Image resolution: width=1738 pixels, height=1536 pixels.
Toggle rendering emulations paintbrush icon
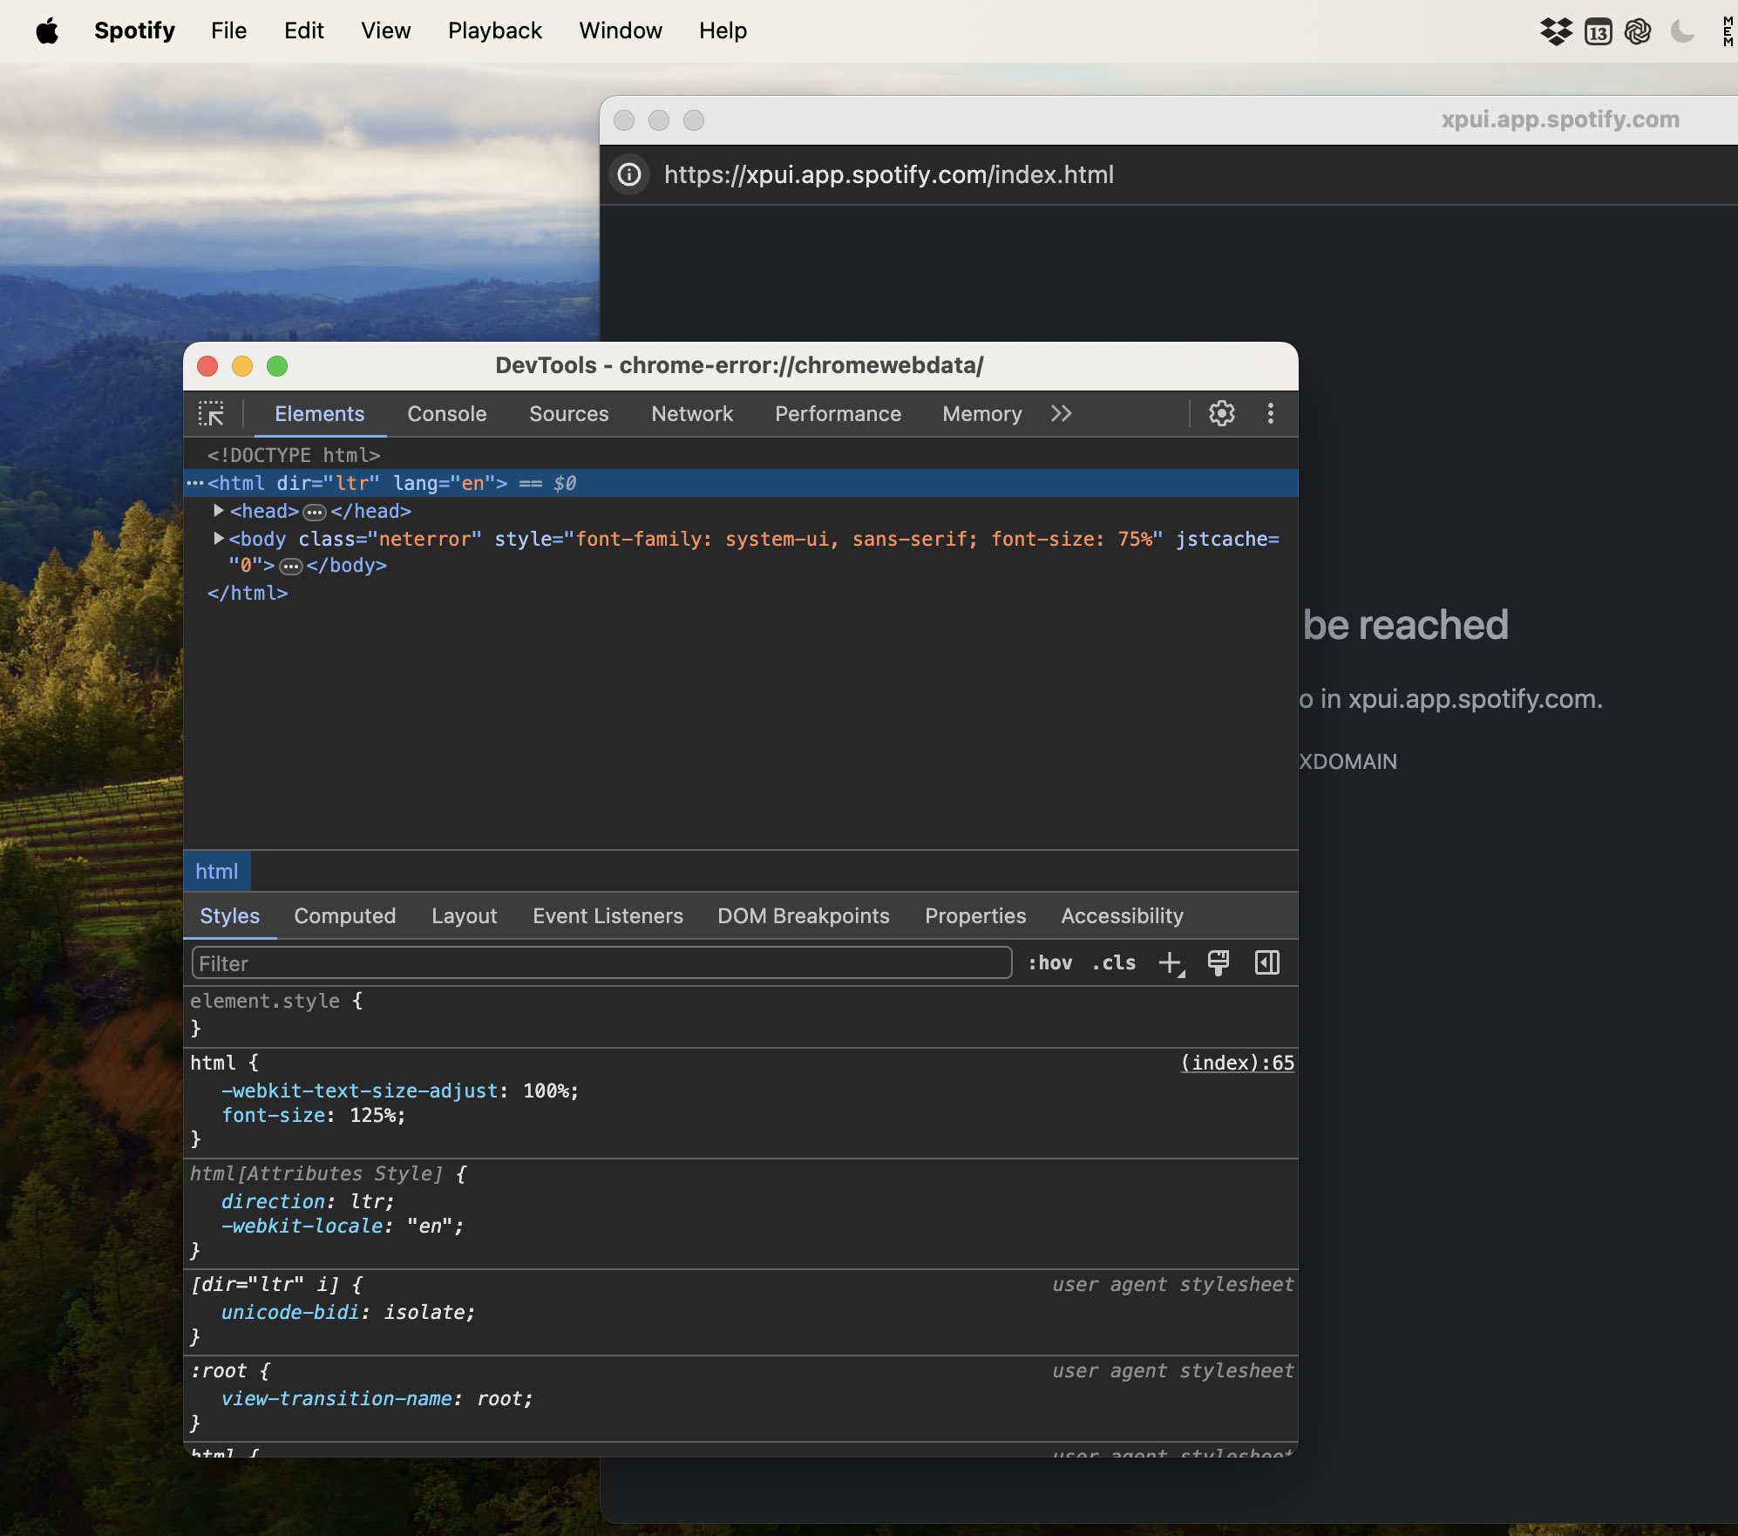[x=1218, y=963]
